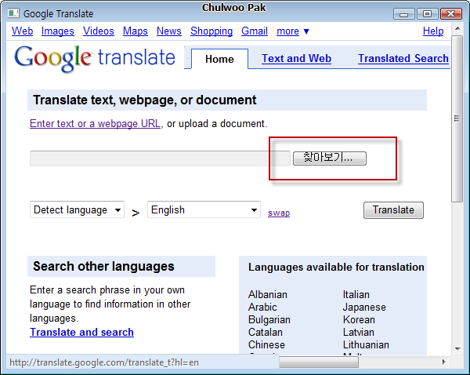Click the horizontal scrollbar right arrow
The height and width of the screenshot is (375, 470).
(443, 362)
